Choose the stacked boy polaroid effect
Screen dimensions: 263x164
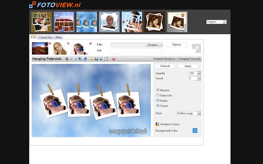point(109,22)
